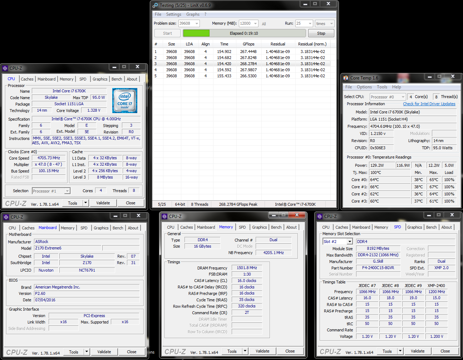Click the 1501.8 MHz DRAM Frequency value
The width and height of the screenshot is (463, 360).
coord(247,268)
